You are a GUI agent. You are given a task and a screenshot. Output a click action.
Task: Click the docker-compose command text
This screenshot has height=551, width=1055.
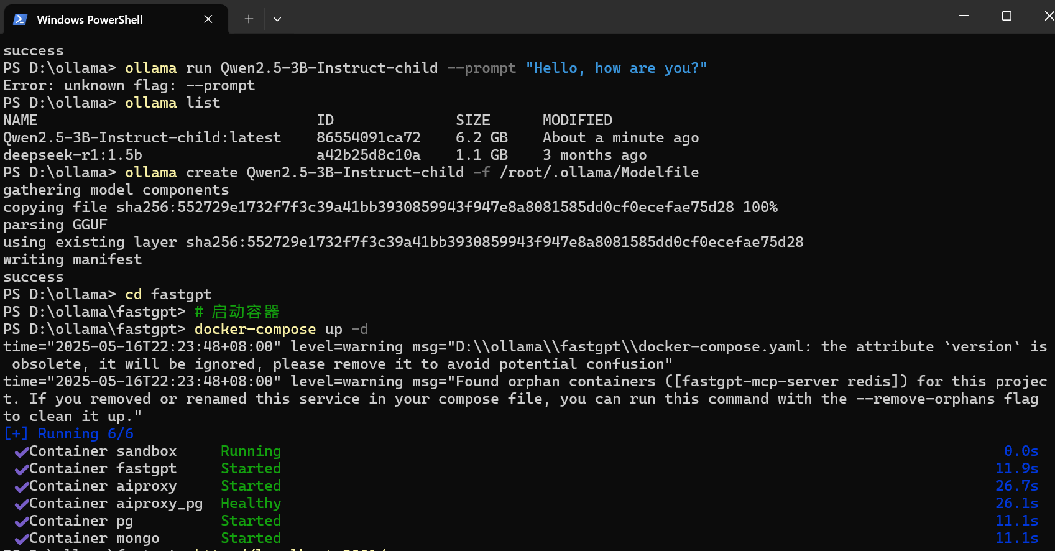pos(255,329)
